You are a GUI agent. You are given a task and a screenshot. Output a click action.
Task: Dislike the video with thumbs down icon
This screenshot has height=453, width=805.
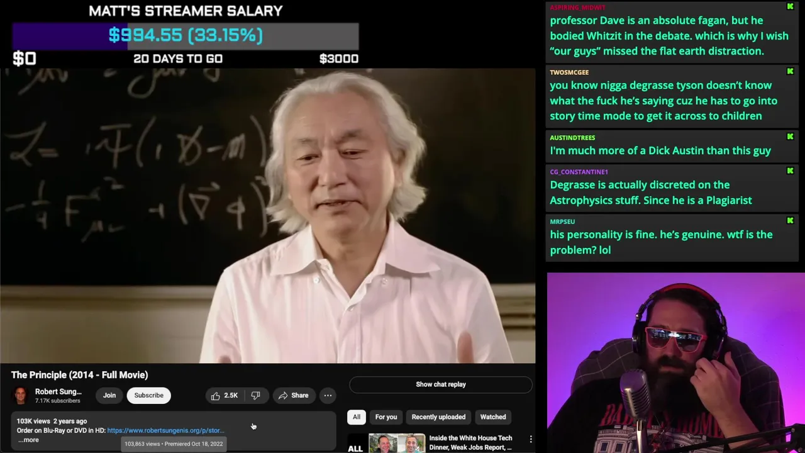point(256,396)
